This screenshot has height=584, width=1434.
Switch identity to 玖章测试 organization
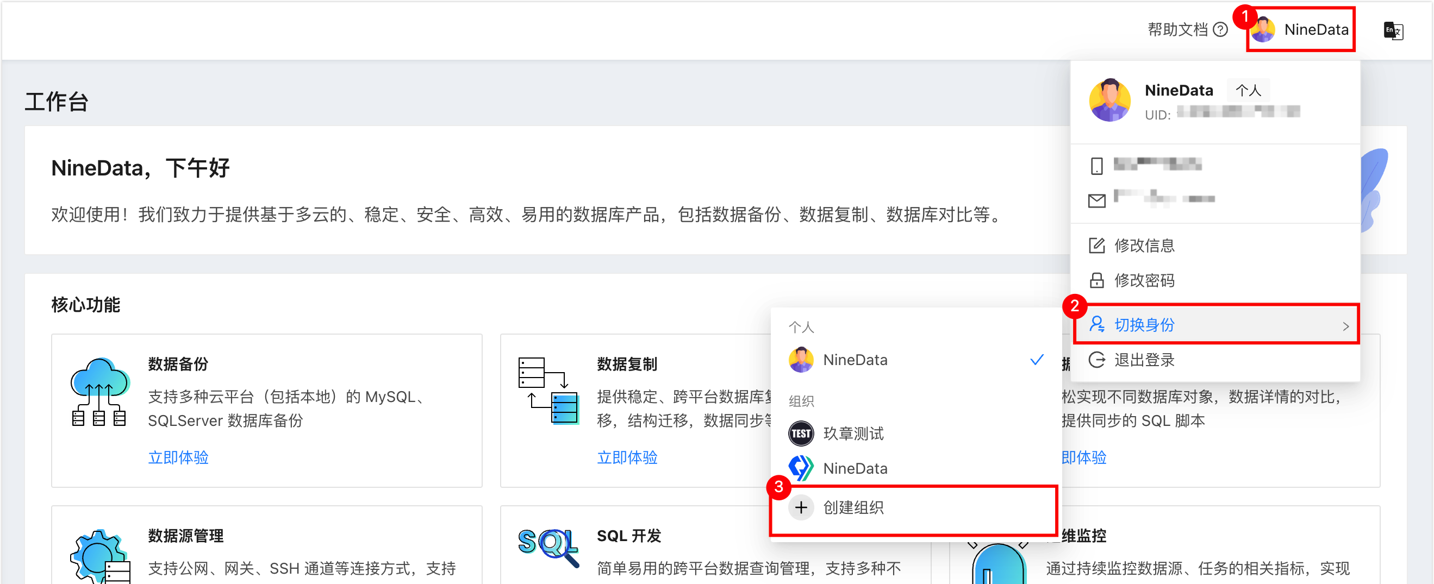coord(916,434)
